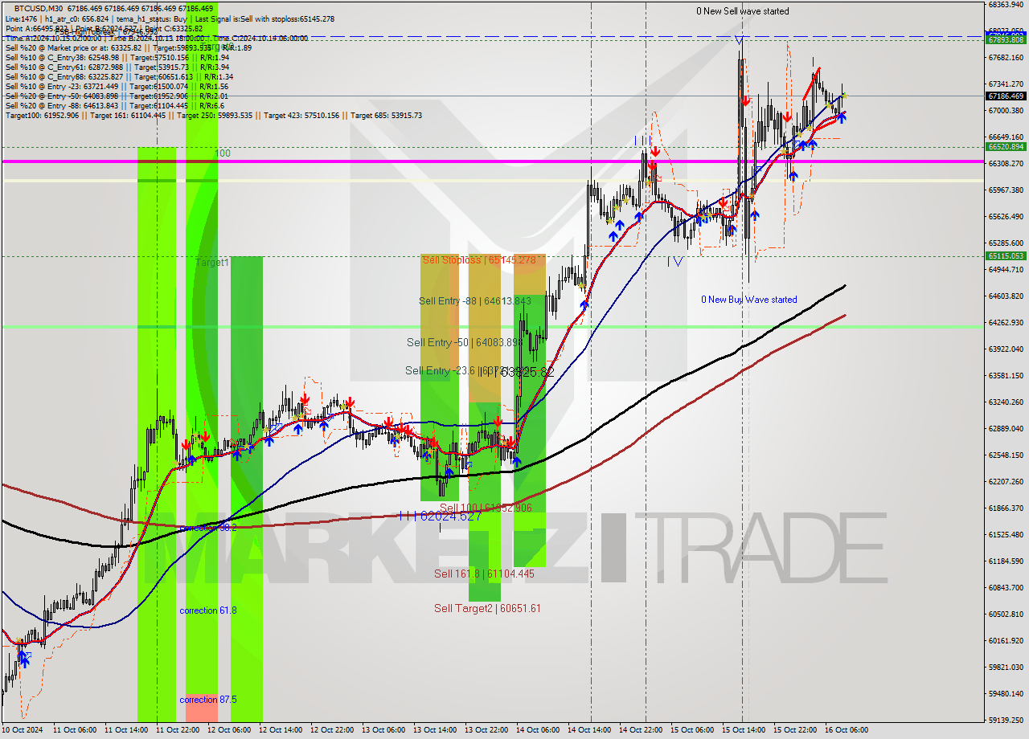This screenshot has width=1029, height=739.
Task: Select the 'Sell 100 | 61952.906' label
Action: [x=486, y=508]
